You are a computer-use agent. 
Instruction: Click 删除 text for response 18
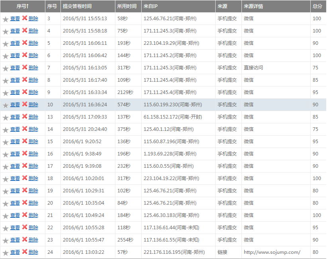(33, 178)
